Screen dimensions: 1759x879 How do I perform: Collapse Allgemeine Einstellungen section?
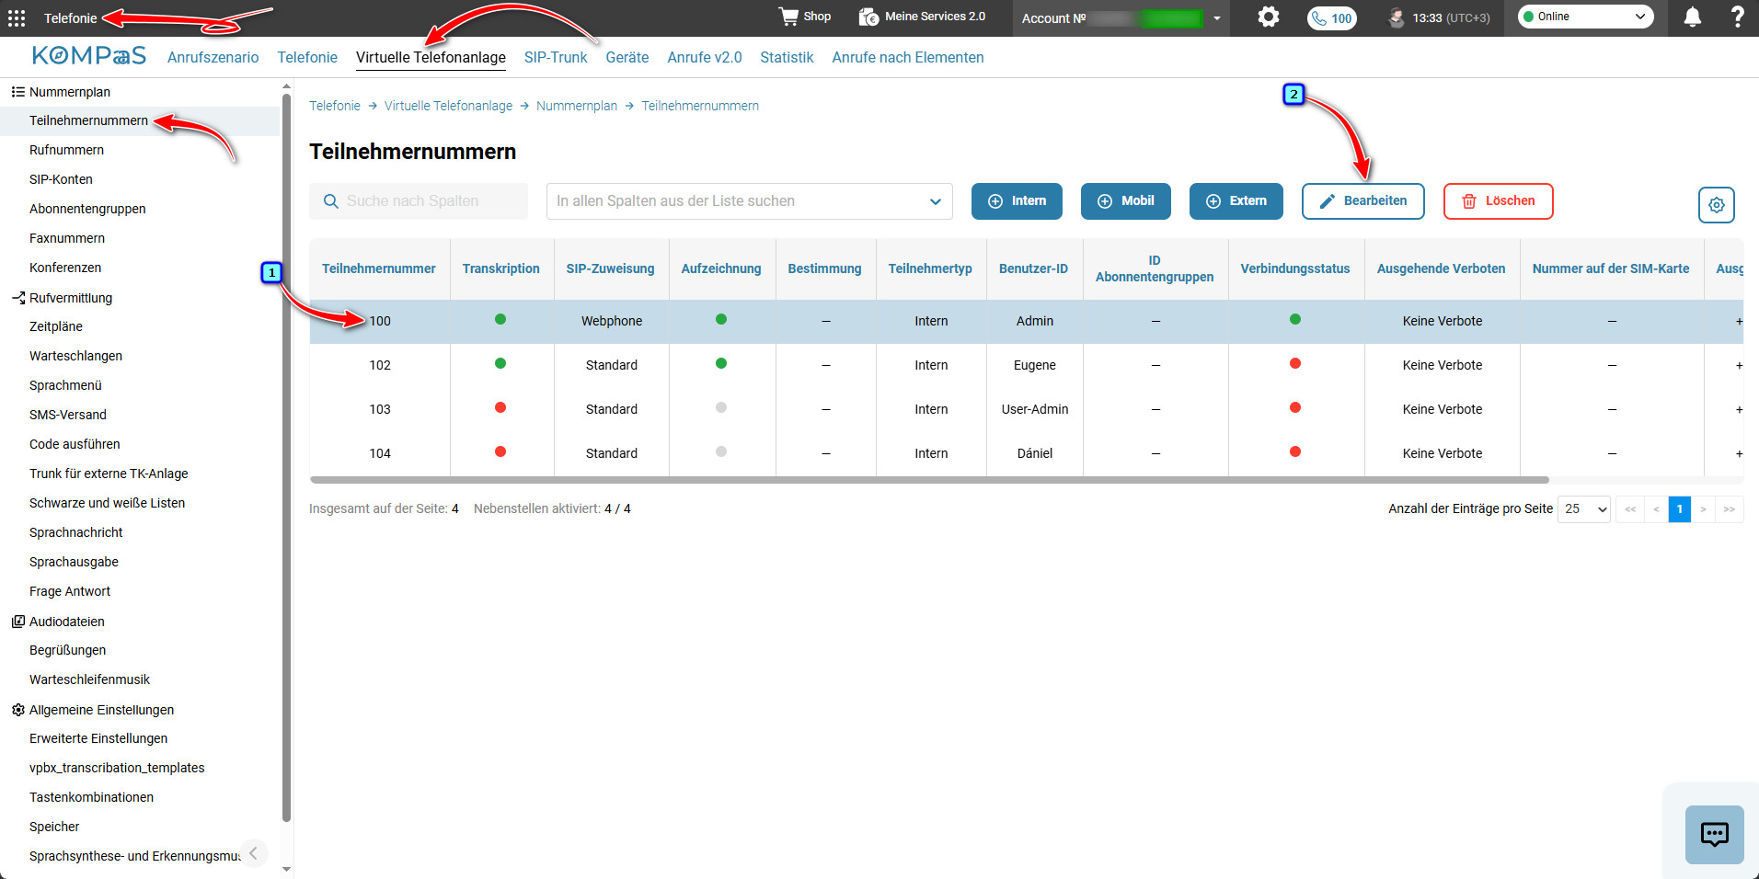(x=92, y=710)
